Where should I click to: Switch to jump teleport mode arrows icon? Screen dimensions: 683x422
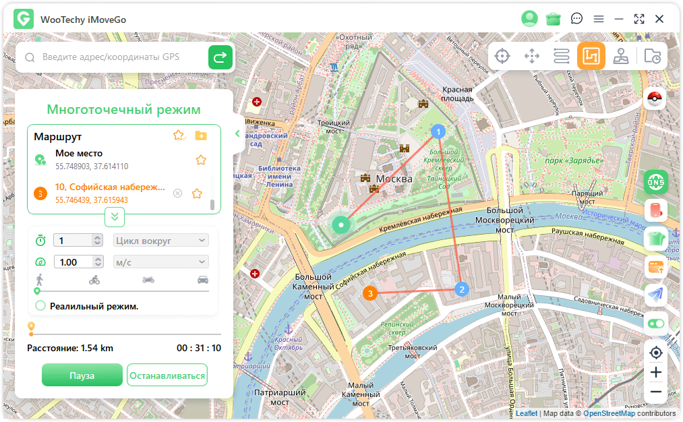click(532, 56)
